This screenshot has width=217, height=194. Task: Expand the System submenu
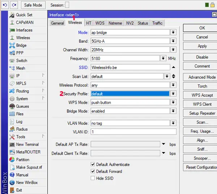pos(43,98)
